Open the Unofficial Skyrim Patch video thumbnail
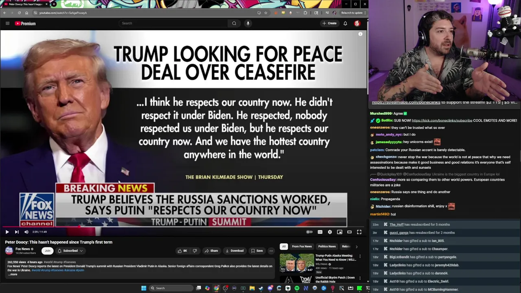521x293 pixels. pos(296,279)
